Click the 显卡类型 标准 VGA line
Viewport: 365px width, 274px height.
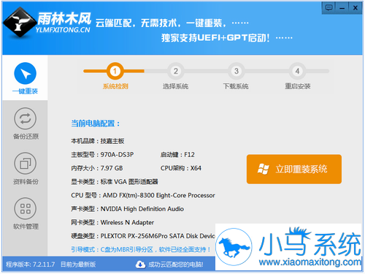[115, 182]
